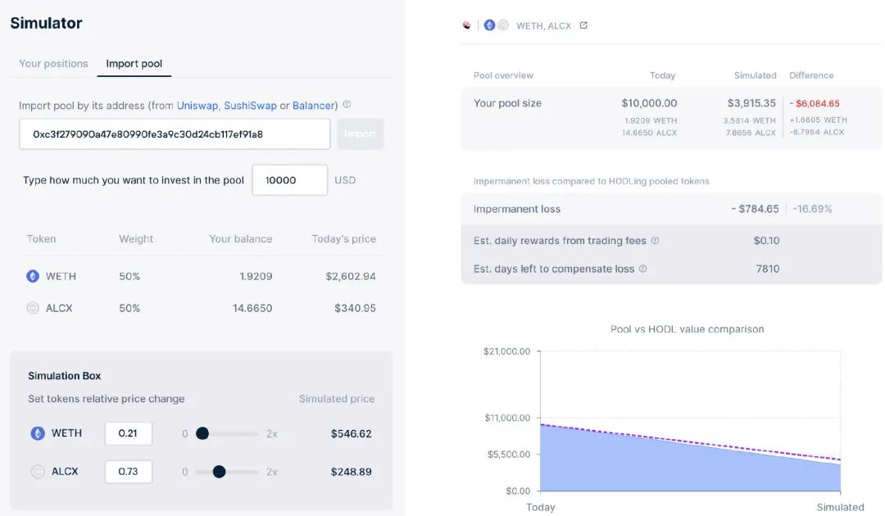The image size is (885, 516).
Task: Click info icon beside days left to compensate
Action: pos(642,269)
